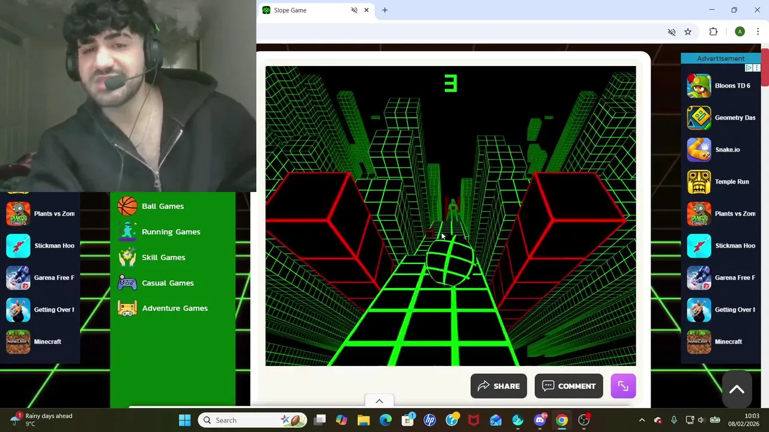The image size is (769, 432).
Task: Click the page vertical scrollbar thumb
Action: (x=765, y=67)
